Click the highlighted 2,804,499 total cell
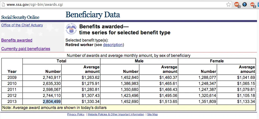Screen dimensions: 259x119 click(52, 101)
